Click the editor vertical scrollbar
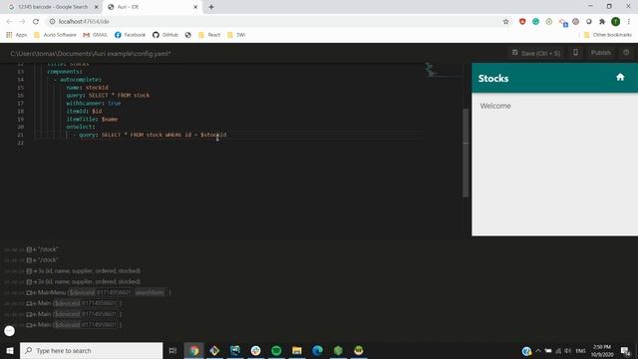 pyautogui.click(x=466, y=153)
